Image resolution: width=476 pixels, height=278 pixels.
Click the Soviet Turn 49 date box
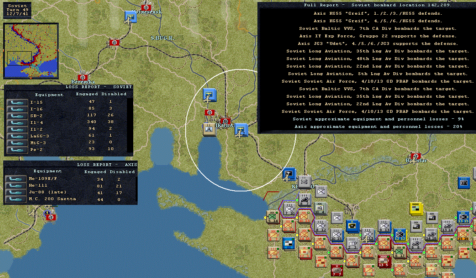click(17, 10)
